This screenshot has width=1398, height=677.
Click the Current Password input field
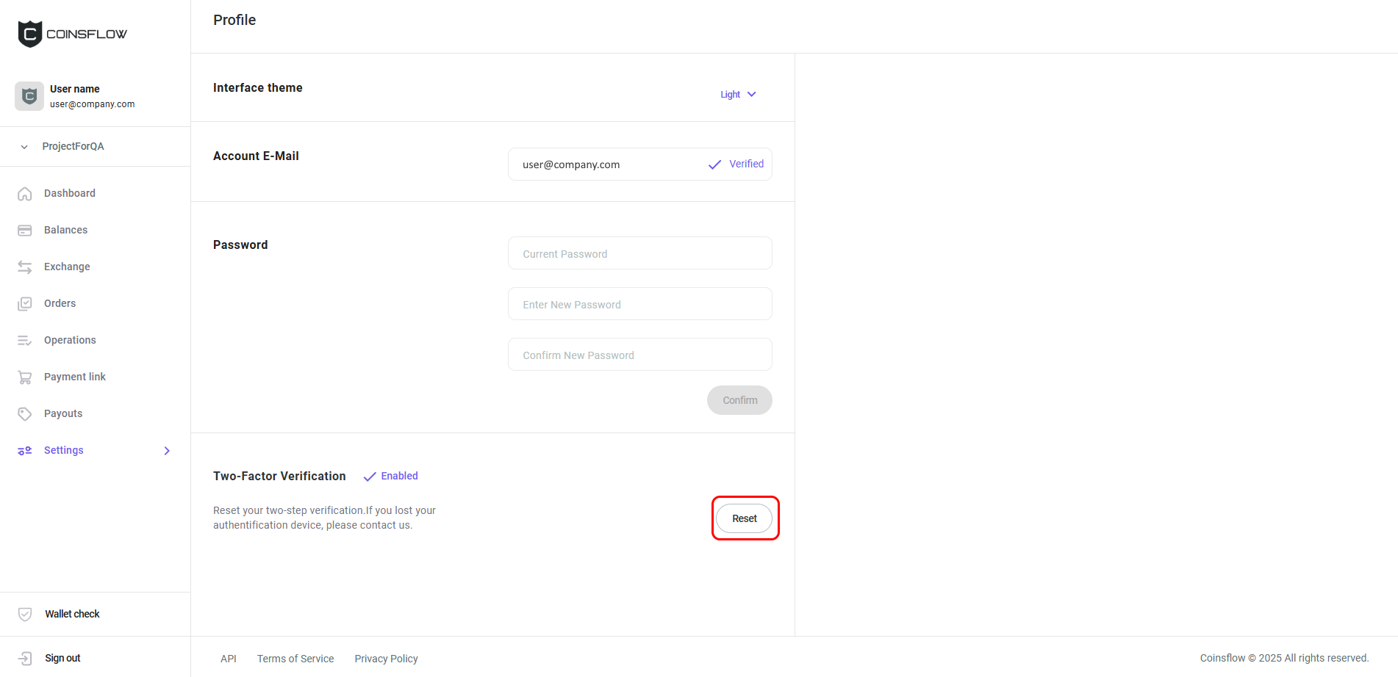coord(639,253)
